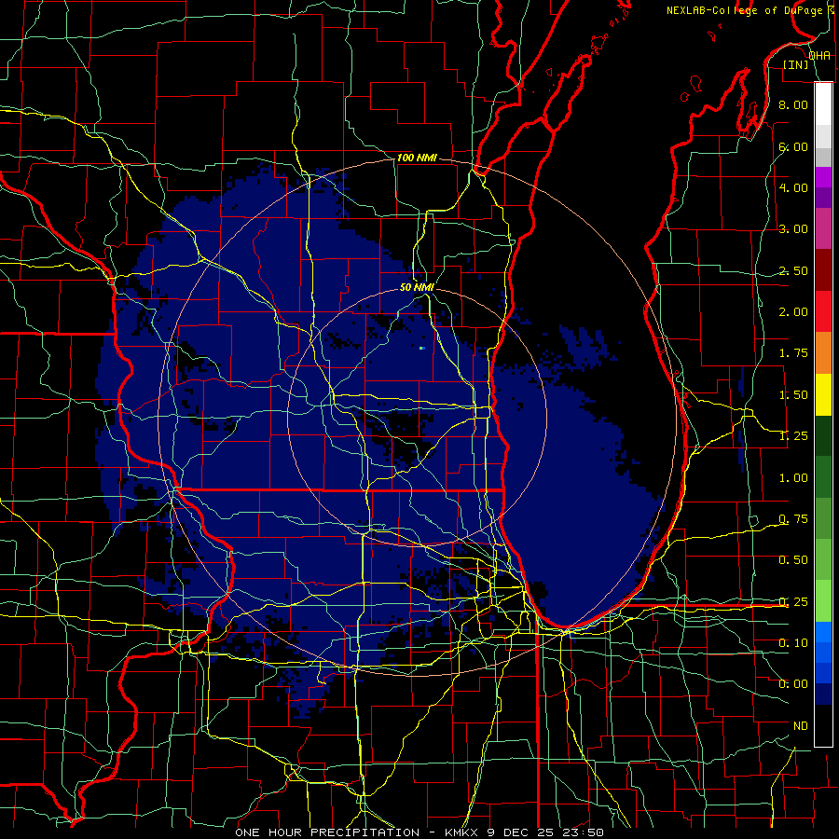Viewport: 839px width, 839px height.
Task: Click the 0.50 legend value
Action: (x=793, y=560)
